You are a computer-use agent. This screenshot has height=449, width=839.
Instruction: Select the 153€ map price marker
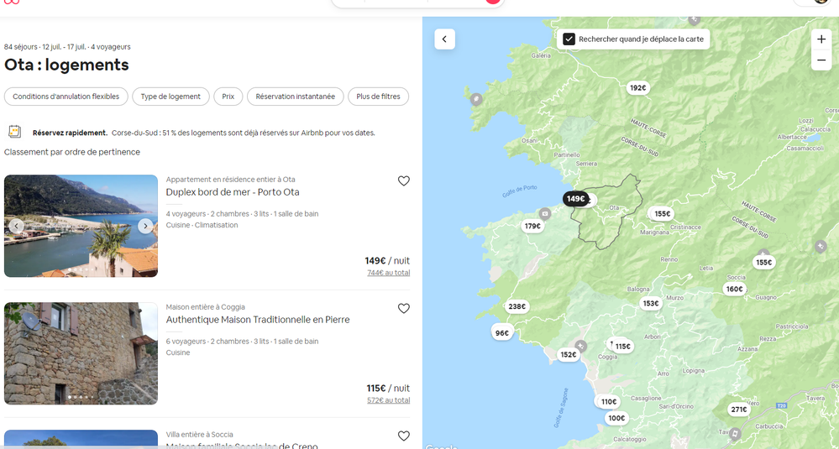coord(651,304)
